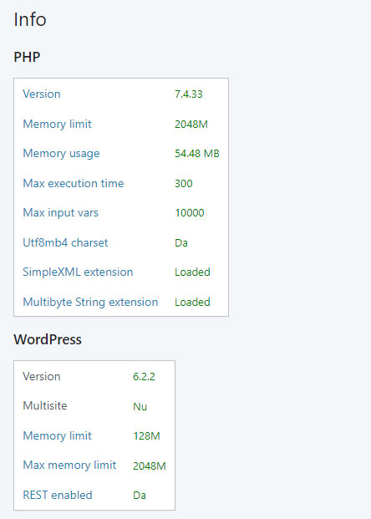Viewport: 371px width, 519px height.
Task: Click the REST enabled value Da
Action: coord(140,496)
